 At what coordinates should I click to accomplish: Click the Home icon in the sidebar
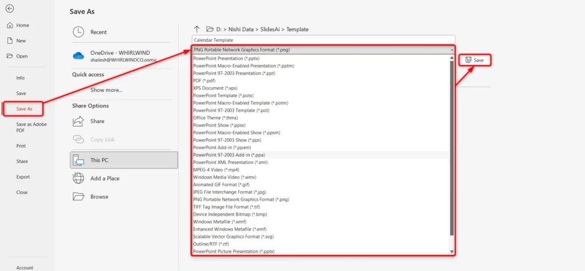(x=9, y=26)
